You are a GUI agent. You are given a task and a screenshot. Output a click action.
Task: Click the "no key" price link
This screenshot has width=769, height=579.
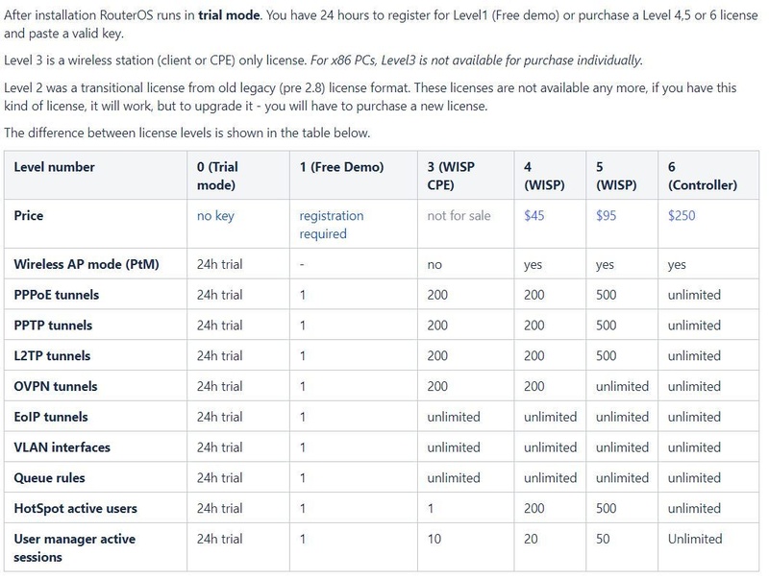pyautogui.click(x=215, y=216)
